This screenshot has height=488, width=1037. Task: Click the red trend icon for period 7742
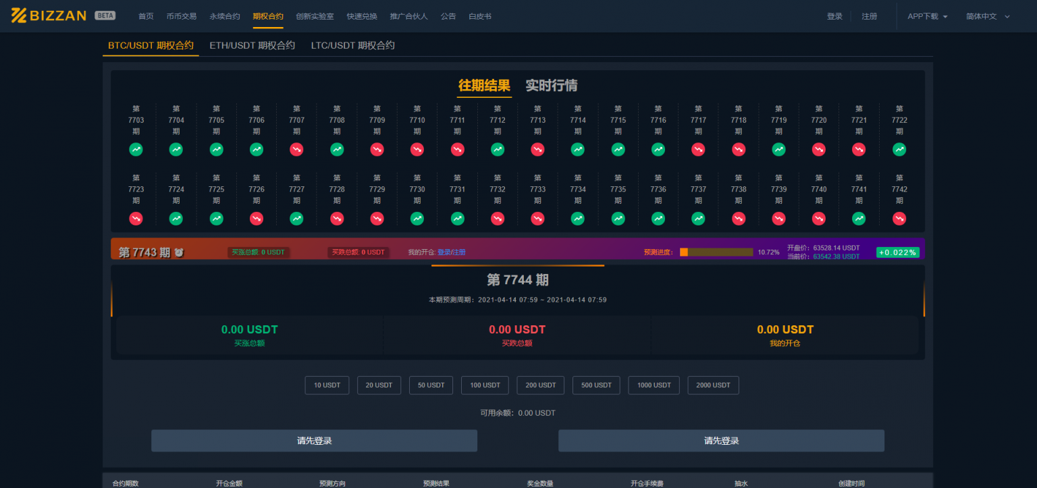899,219
